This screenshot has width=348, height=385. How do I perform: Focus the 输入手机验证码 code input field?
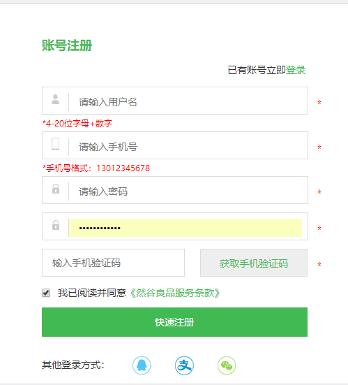[113, 263]
